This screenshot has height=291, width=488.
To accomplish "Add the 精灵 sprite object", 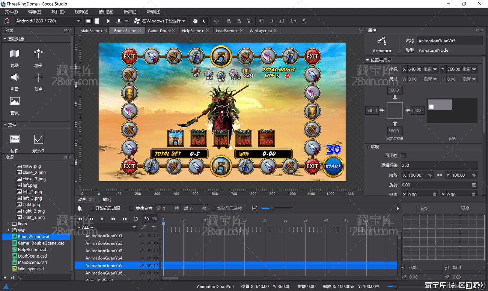I will (15, 106).
